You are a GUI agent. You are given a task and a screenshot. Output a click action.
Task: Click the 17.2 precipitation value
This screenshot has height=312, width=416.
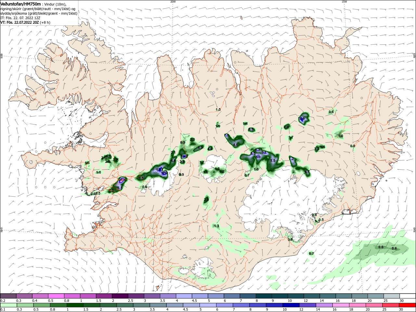pyautogui.click(x=164, y=173)
